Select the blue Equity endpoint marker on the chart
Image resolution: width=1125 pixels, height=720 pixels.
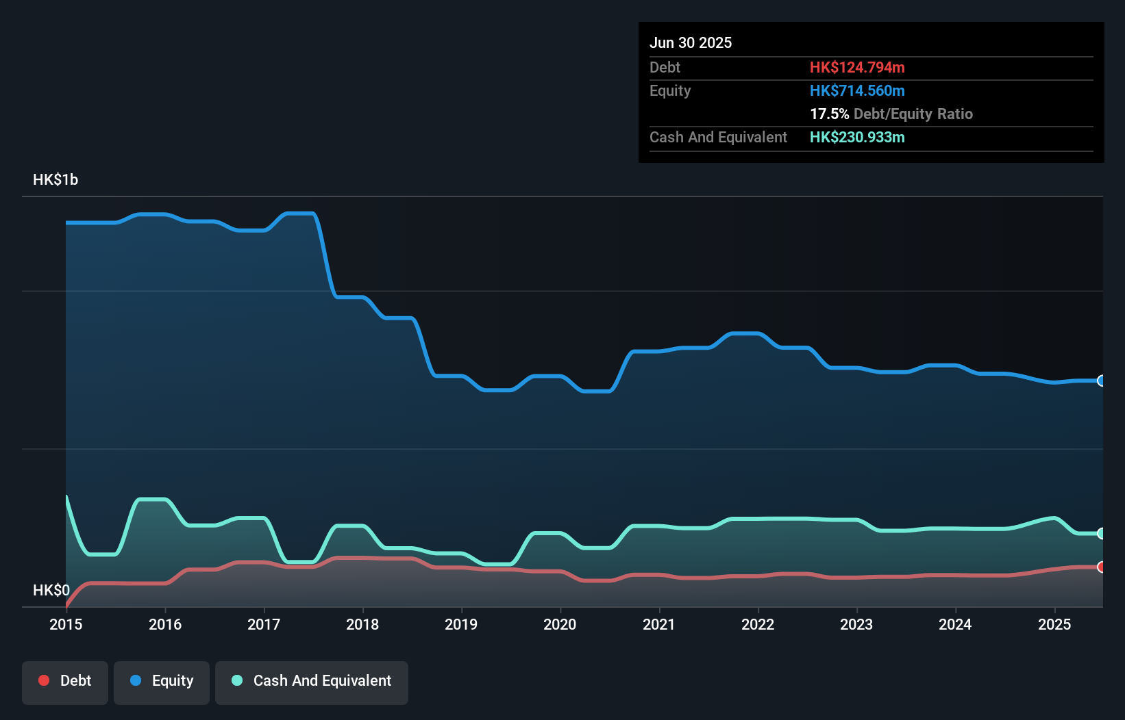(x=1101, y=381)
